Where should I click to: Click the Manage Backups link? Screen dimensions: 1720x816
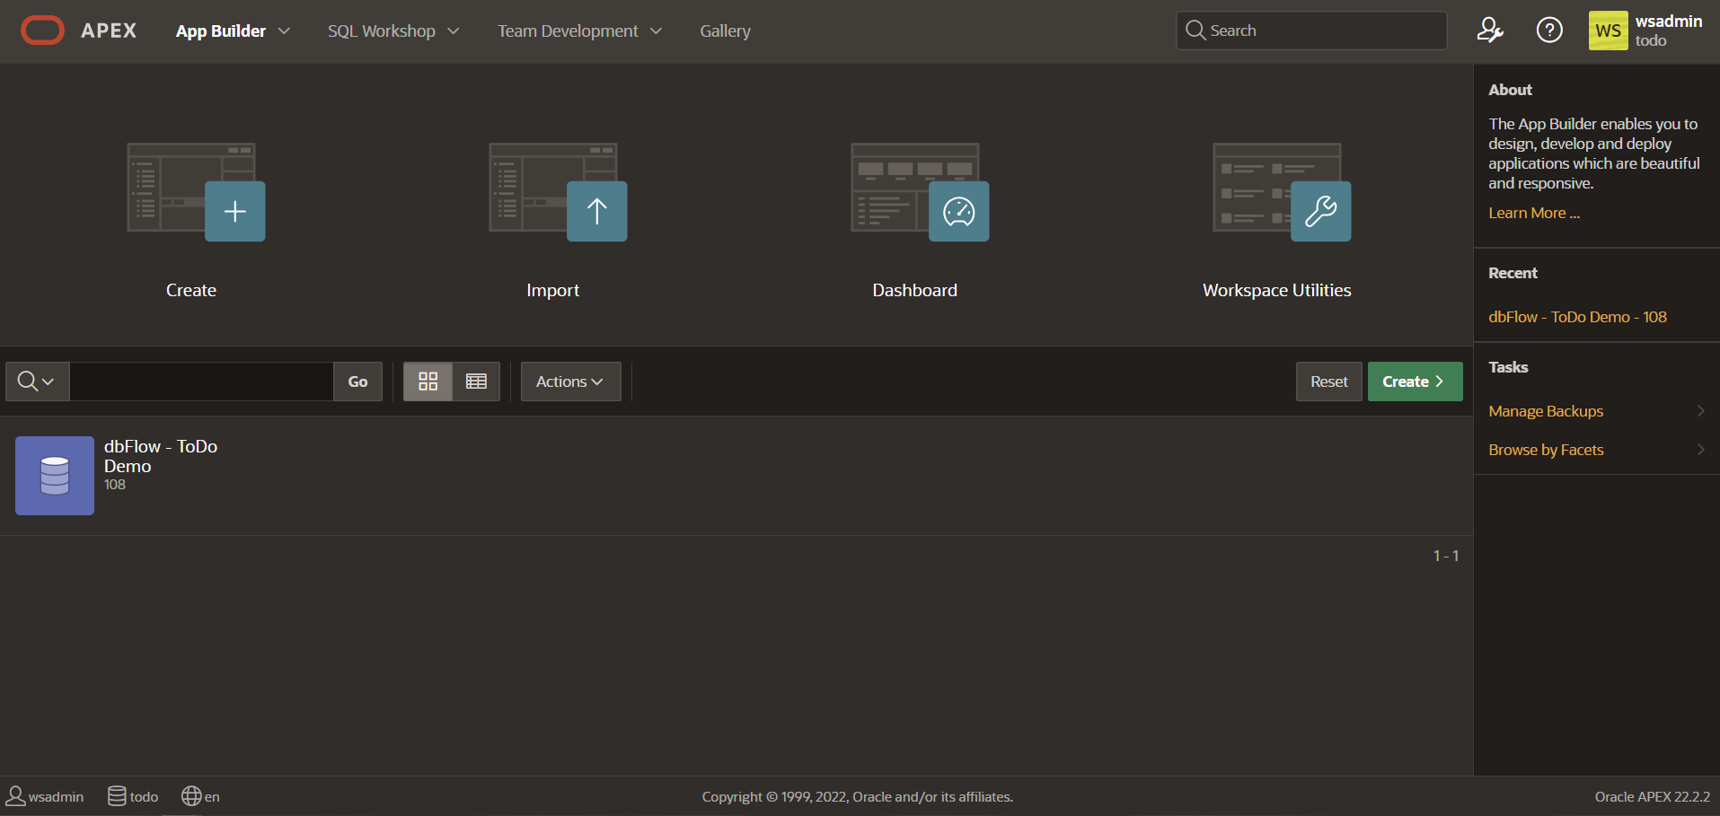1546,411
